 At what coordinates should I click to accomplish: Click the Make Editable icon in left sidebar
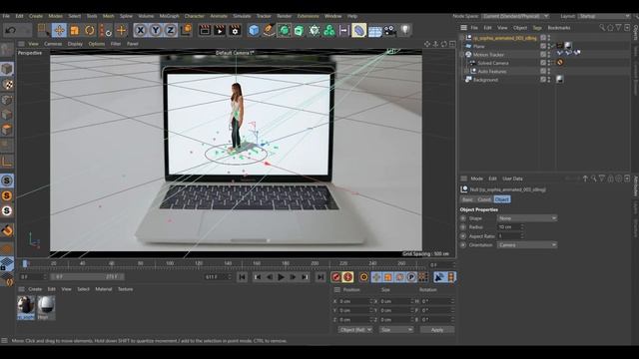click(x=7, y=51)
